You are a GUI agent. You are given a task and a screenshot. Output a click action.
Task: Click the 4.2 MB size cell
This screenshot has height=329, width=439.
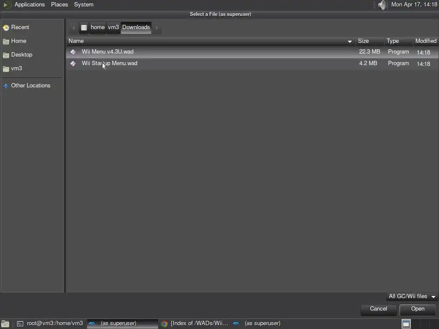[x=368, y=63]
